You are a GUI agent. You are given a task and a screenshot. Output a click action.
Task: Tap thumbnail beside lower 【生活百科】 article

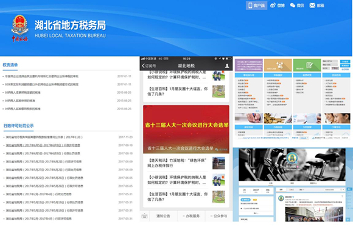[x=218, y=197]
